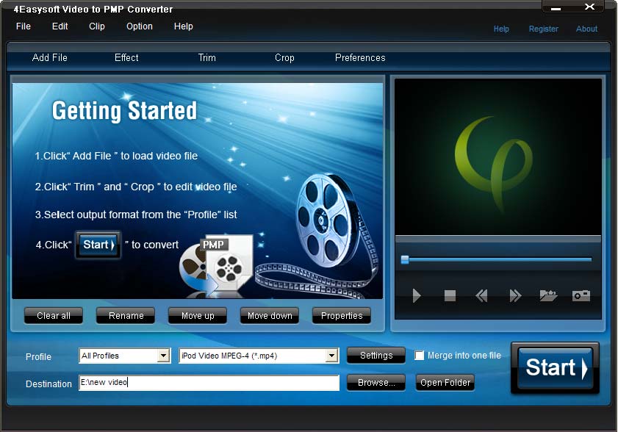Take a snapshot of the preview
The height and width of the screenshot is (432, 618).
click(x=581, y=295)
